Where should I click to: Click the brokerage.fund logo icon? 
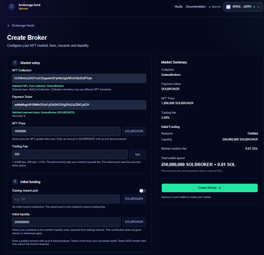(x=12, y=7)
